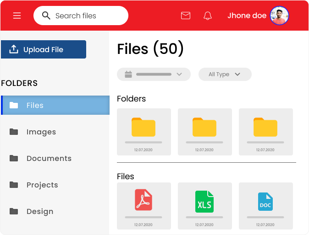Click the Images folder icon
309x235 pixels.
14,132
